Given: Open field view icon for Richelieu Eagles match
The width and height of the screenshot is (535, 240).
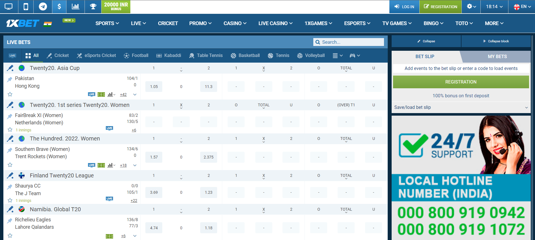Looking at the screenshot, I should coord(109,236).
